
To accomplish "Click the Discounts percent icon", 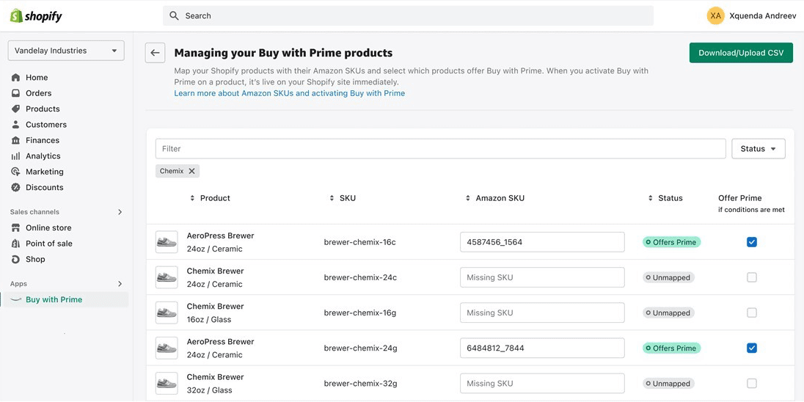I will pyautogui.click(x=16, y=188).
